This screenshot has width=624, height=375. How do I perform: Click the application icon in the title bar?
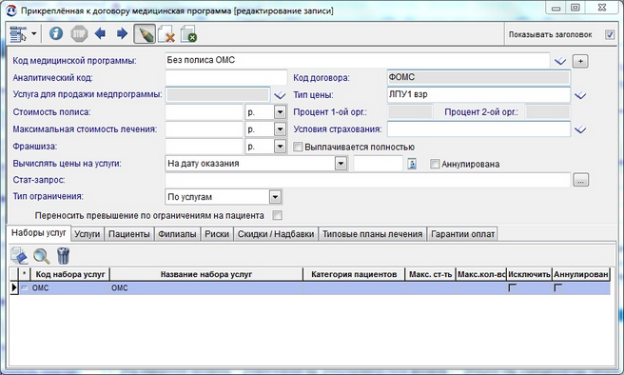pyautogui.click(x=11, y=10)
